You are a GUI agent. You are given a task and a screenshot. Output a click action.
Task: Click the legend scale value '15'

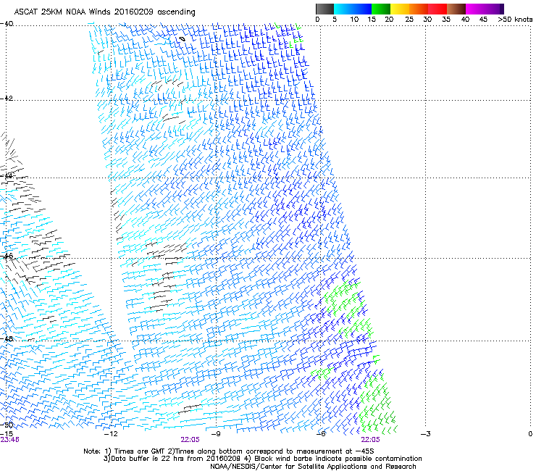click(x=372, y=20)
